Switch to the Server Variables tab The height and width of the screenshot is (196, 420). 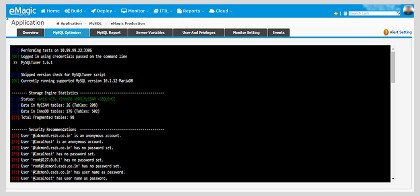click(150, 33)
